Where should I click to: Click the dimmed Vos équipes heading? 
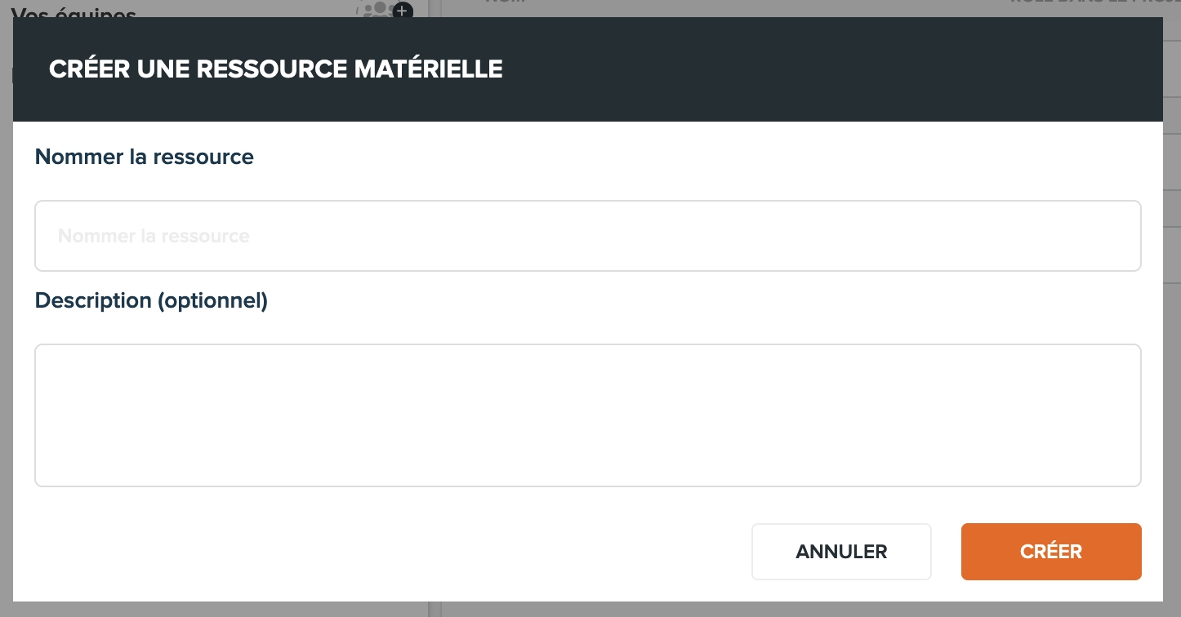click(x=74, y=10)
